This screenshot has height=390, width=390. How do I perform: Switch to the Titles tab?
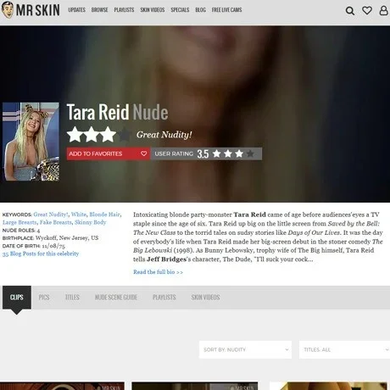click(x=72, y=298)
